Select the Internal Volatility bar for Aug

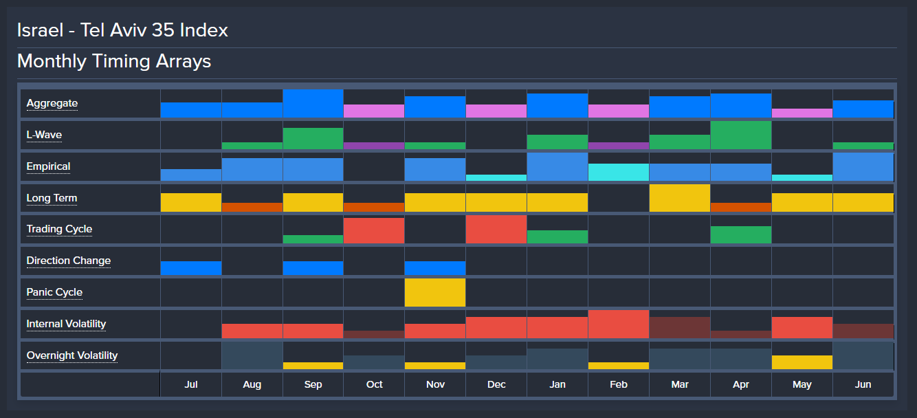pos(252,331)
